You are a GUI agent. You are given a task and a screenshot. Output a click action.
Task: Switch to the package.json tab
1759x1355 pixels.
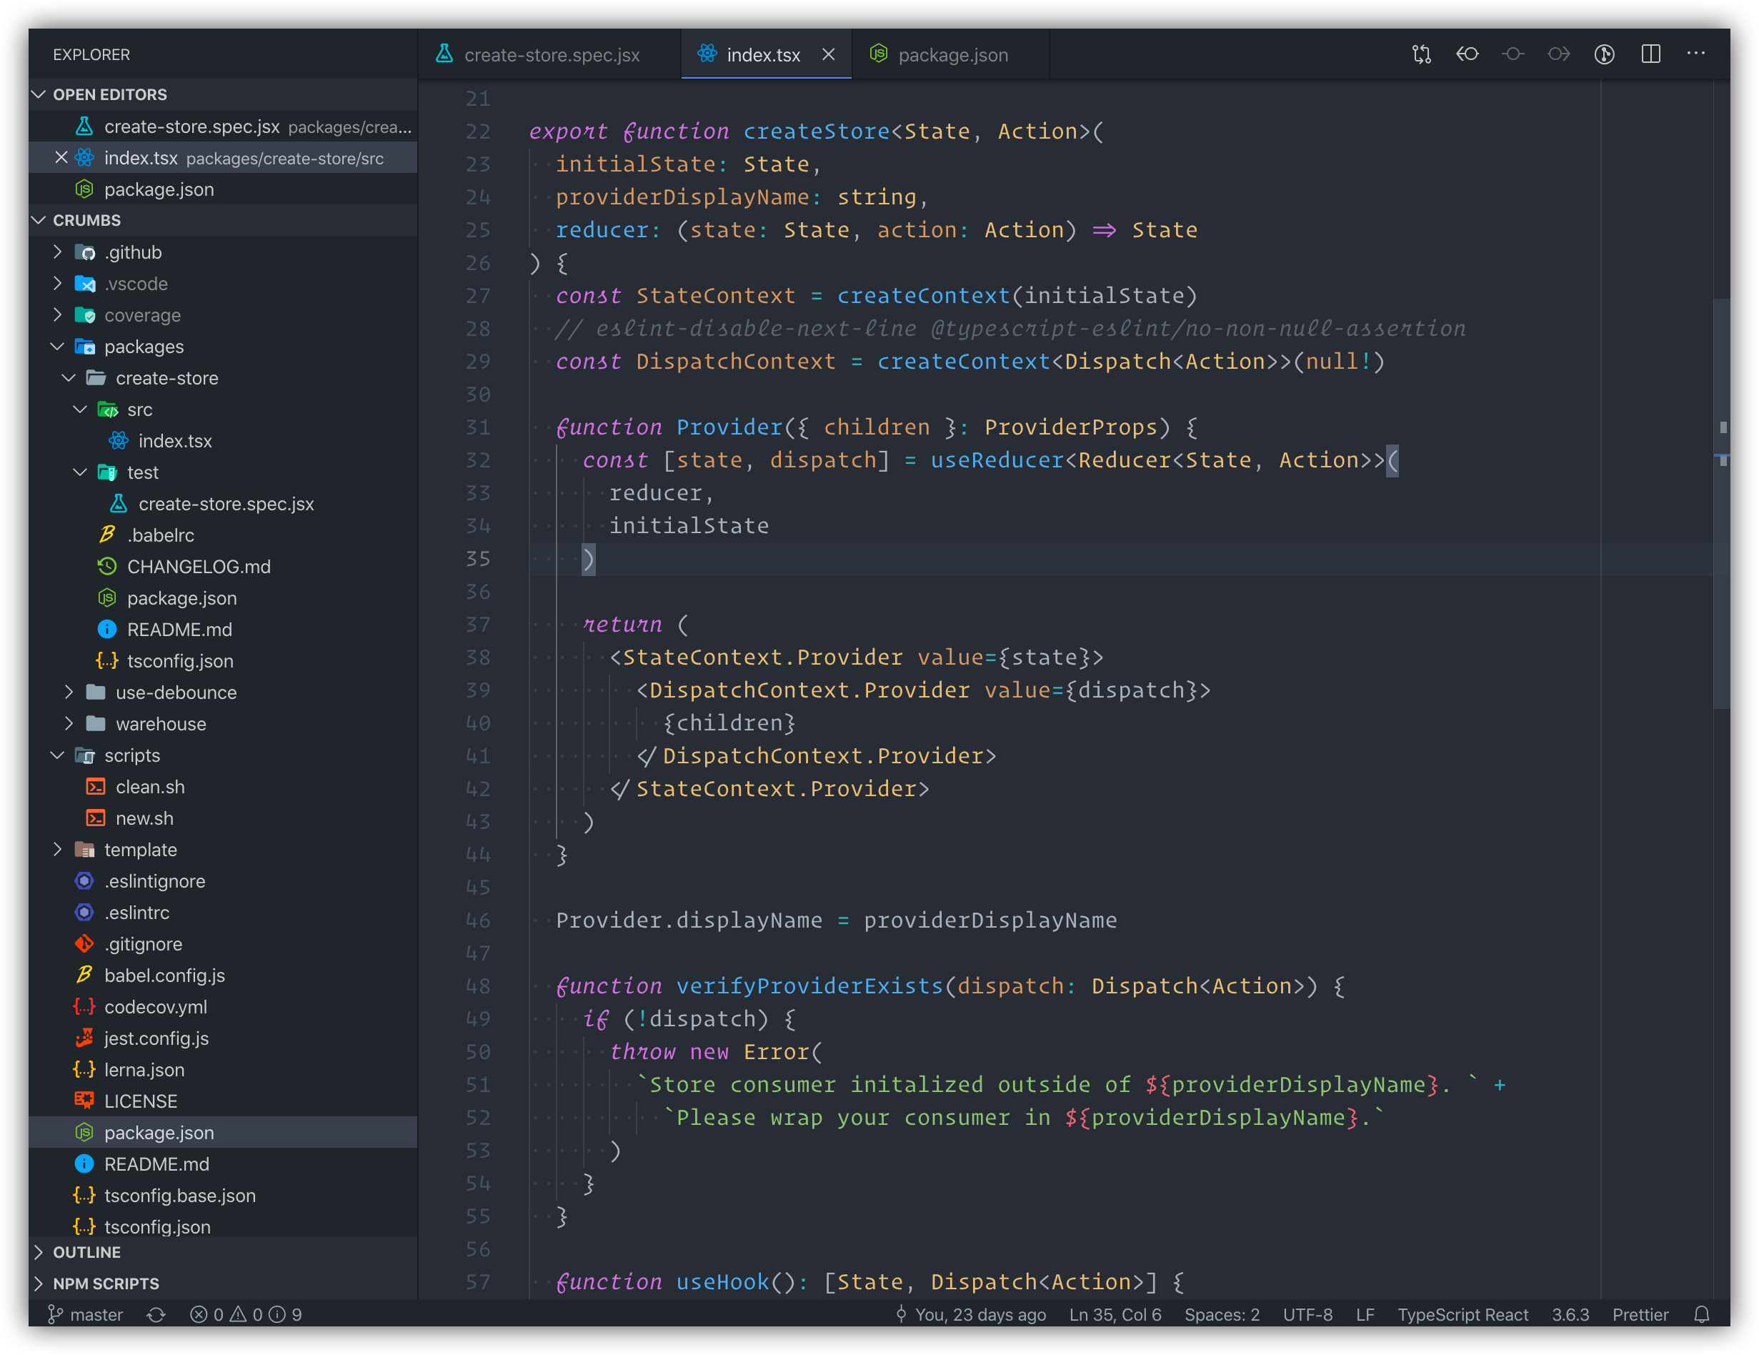click(951, 54)
